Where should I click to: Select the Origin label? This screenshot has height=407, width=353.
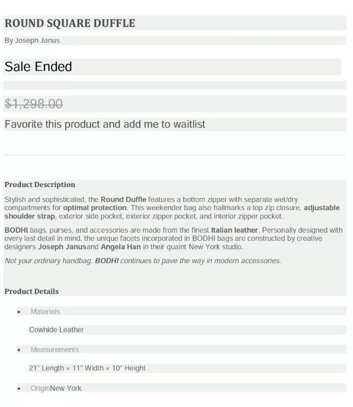pos(40,388)
